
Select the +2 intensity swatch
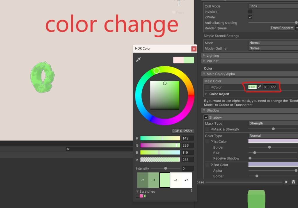(187, 180)
